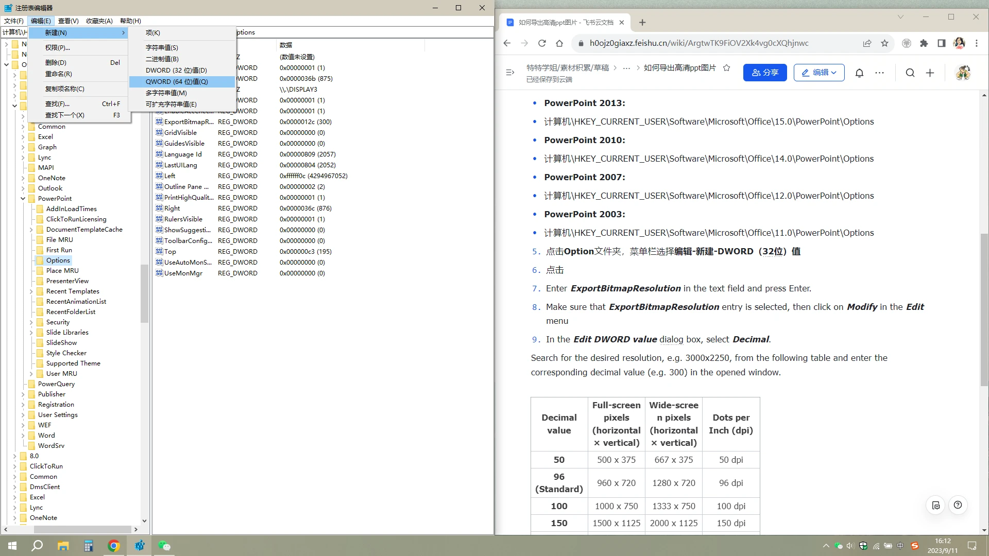
Task: Toggle browser side panel icon
Action: [x=942, y=43]
